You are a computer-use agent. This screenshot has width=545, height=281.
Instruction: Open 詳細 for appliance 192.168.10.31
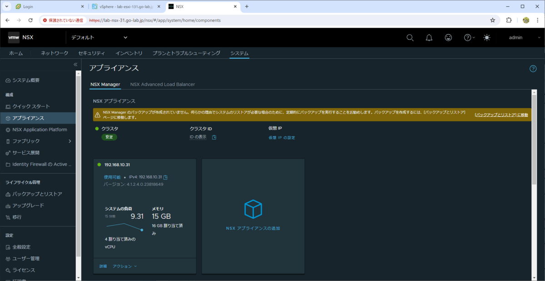[103, 266]
